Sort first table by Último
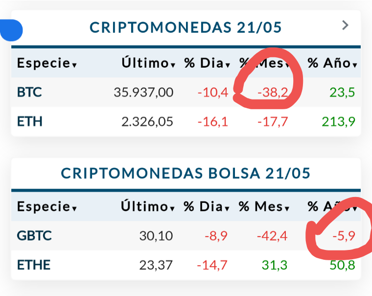 click(148, 63)
